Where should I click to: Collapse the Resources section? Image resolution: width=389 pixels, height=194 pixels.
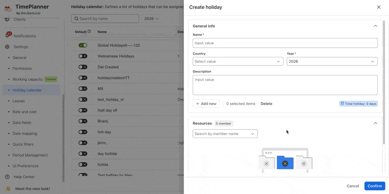[375, 123]
